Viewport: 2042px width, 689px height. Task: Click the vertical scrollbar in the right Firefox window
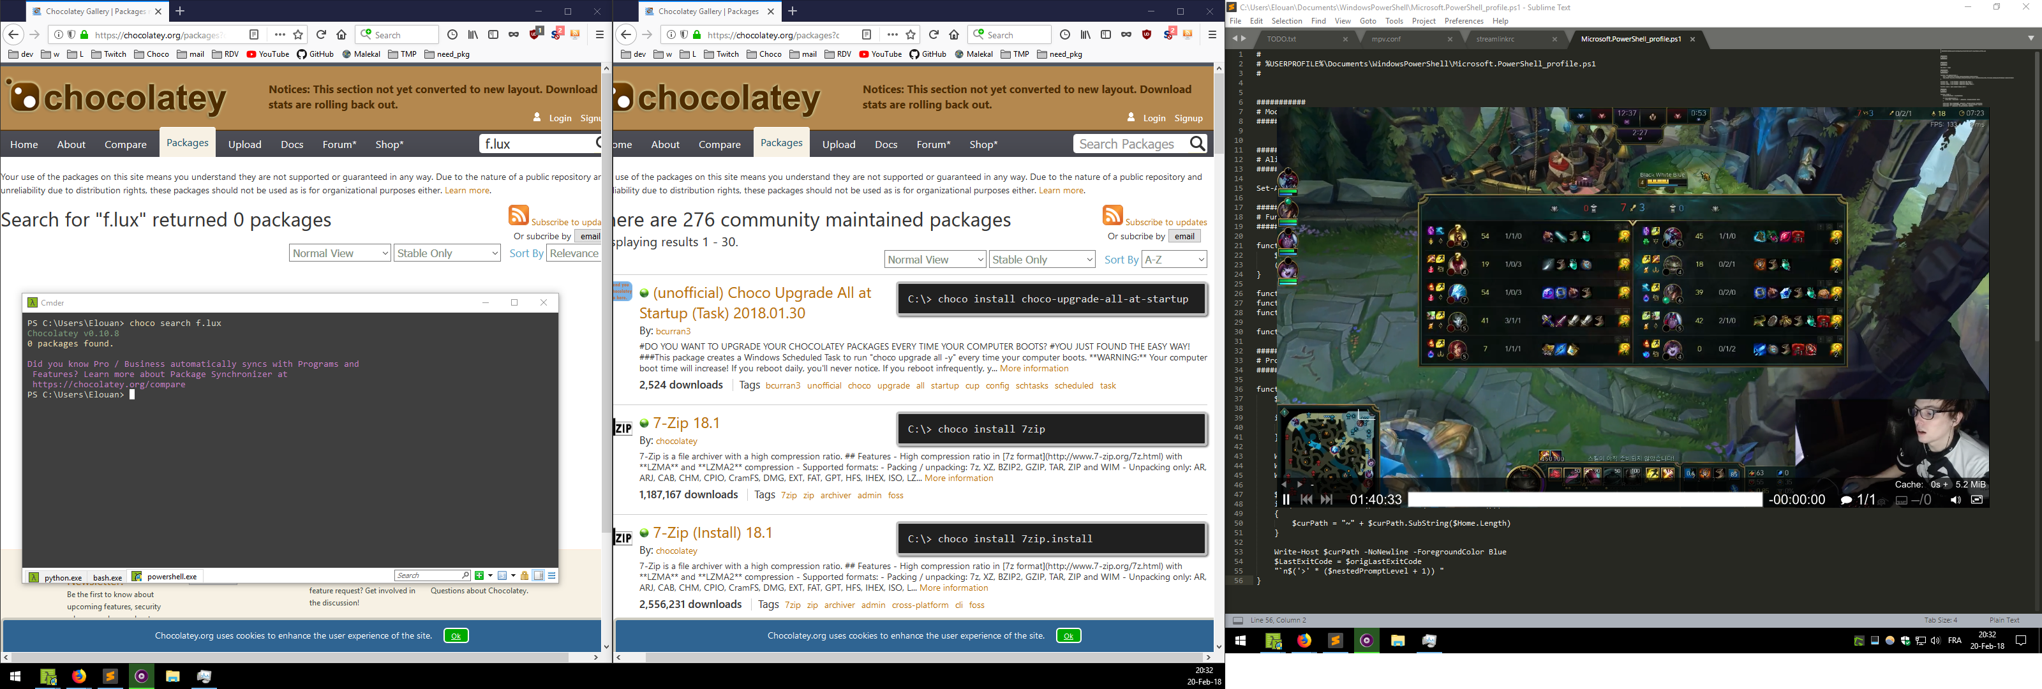click(x=1219, y=115)
